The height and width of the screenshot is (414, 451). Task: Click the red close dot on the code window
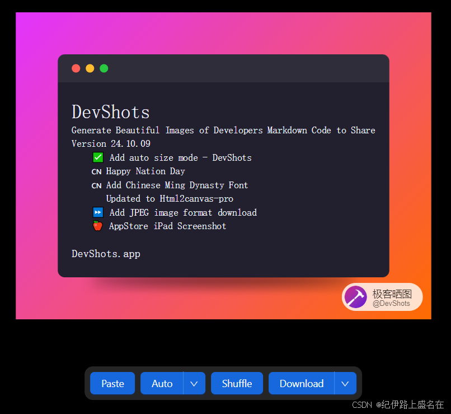[76, 68]
